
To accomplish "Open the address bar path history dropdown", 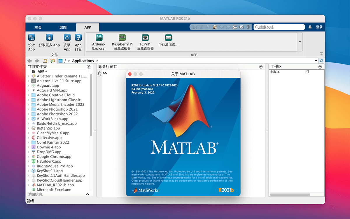I will [x=316, y=61].
